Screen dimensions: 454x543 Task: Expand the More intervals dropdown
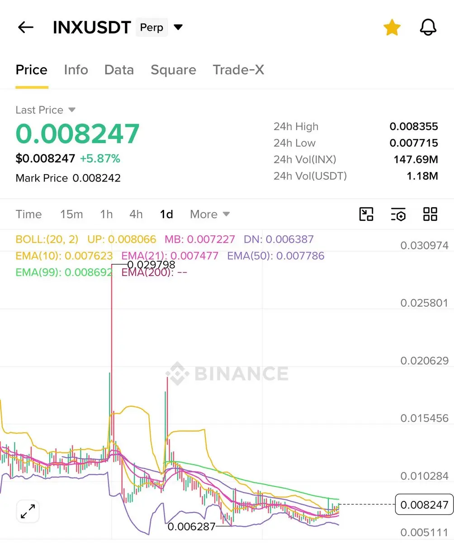click(x=210, y=214)
